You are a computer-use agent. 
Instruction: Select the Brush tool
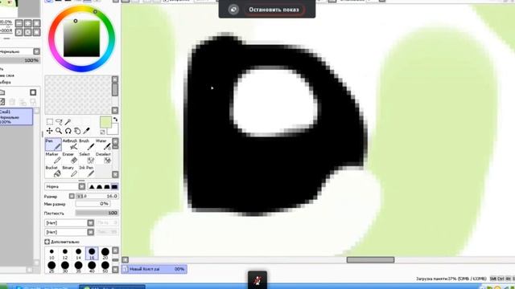86,144
